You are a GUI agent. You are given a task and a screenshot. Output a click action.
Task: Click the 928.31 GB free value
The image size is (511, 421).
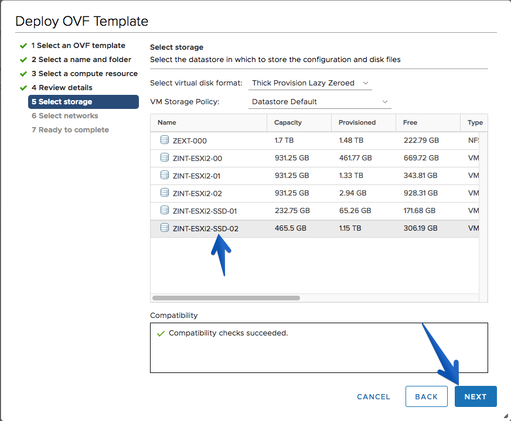pos(420,193)
